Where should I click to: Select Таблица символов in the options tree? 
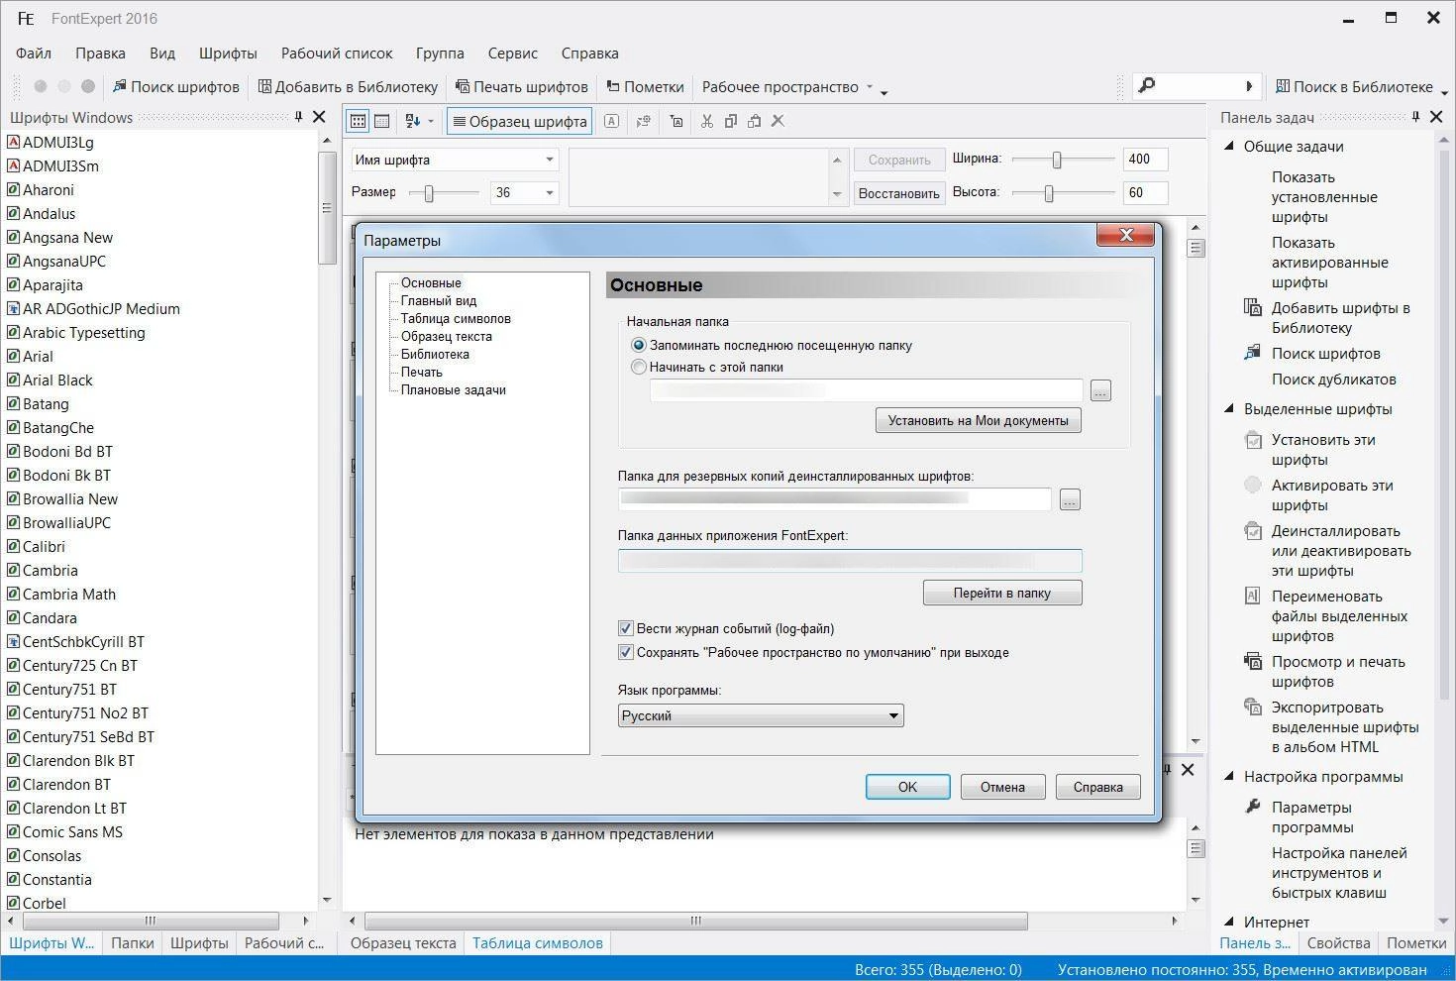[456, 318]
